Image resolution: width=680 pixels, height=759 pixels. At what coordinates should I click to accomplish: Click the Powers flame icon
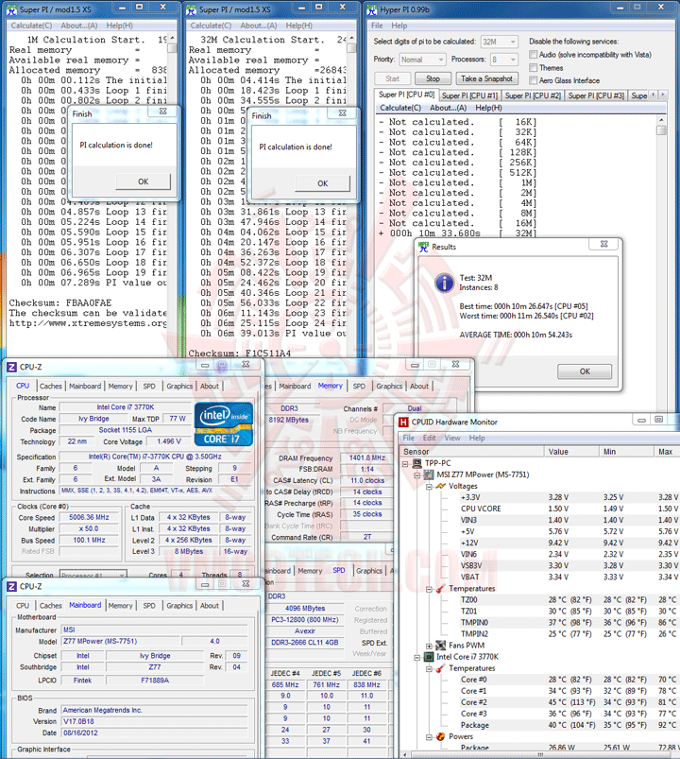click(x=440, y=736)
